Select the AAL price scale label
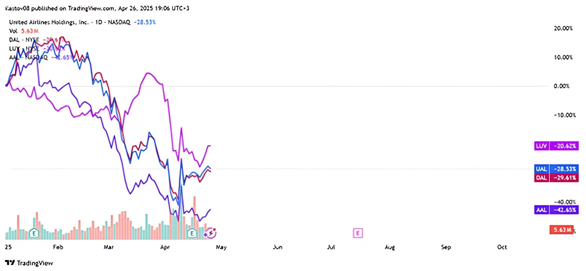 pyautogui.click(x=556, y=210)
